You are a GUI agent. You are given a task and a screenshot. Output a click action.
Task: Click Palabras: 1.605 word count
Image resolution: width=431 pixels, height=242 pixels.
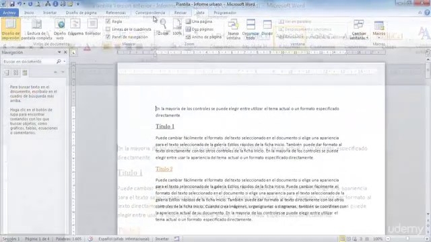pyautogui.click(x=69, y=239)
